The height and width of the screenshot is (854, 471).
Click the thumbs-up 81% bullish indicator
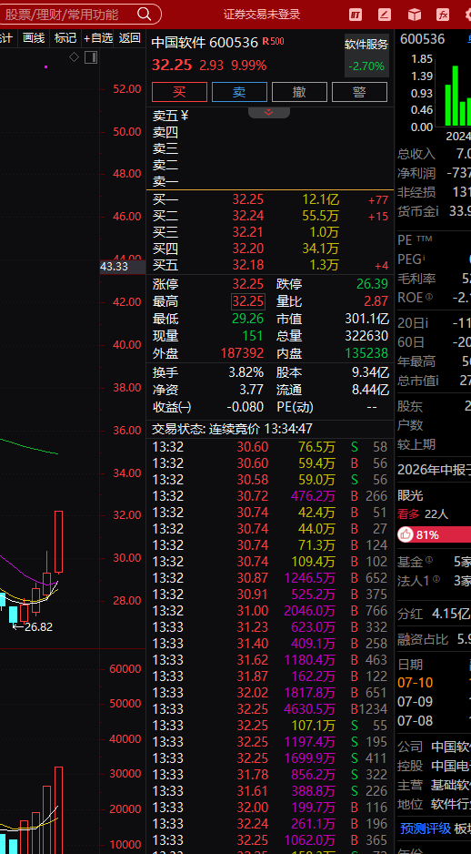pyautogui.click(x=434, y=534)
